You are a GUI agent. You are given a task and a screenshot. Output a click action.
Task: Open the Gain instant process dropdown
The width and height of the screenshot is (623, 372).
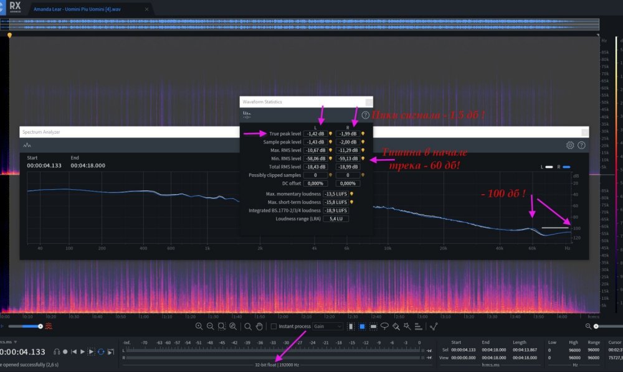(328, 327)
